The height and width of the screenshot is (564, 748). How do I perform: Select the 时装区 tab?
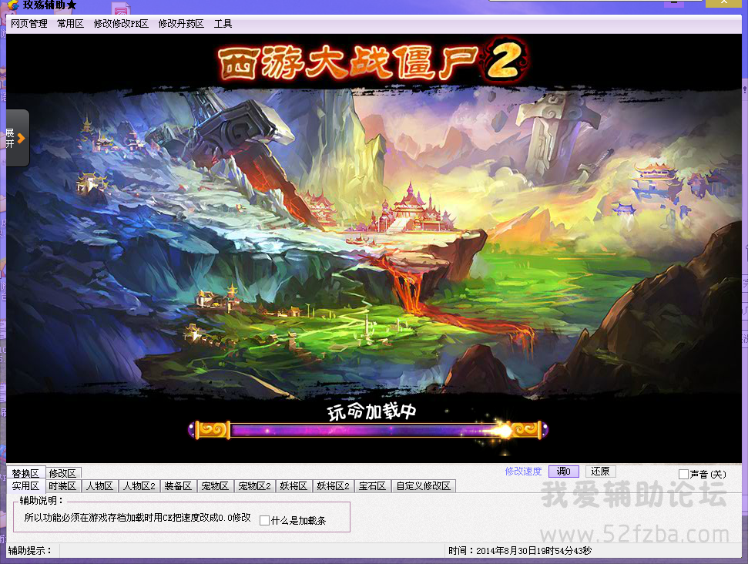point(62,485)
